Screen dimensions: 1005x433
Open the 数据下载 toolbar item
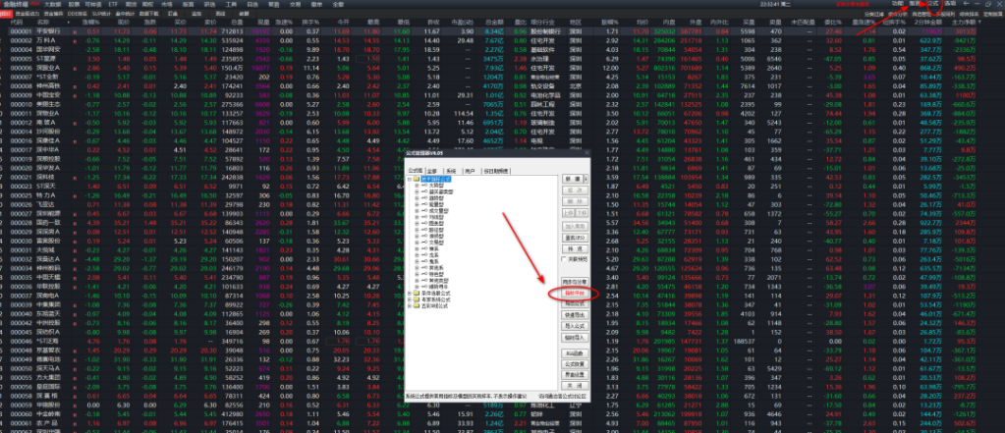(148, 12)
